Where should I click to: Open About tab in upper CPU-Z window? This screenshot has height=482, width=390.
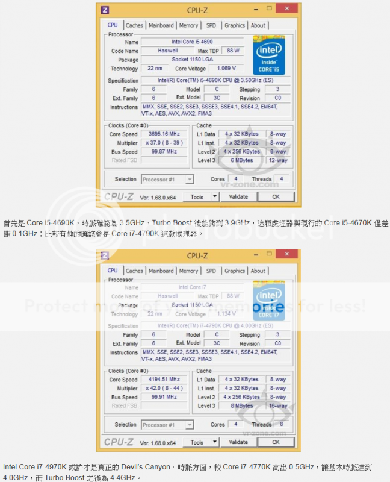(258, 25)
